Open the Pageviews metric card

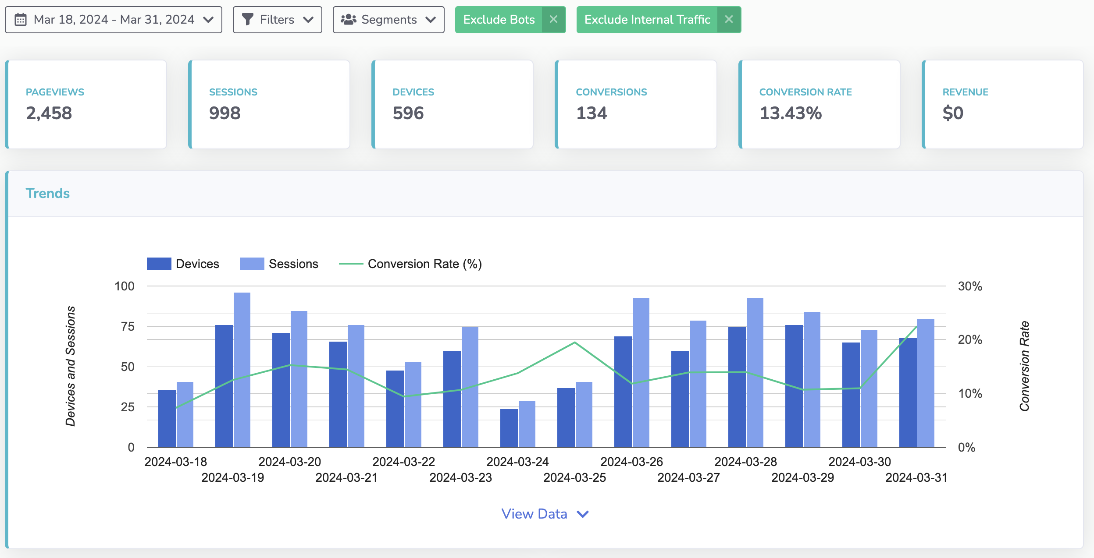(86, 104)
